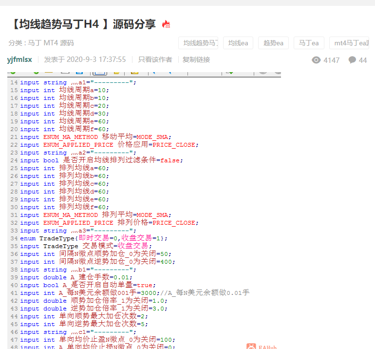
Task: Open the 趋势ea tag
Action: (x=273, y=43)
